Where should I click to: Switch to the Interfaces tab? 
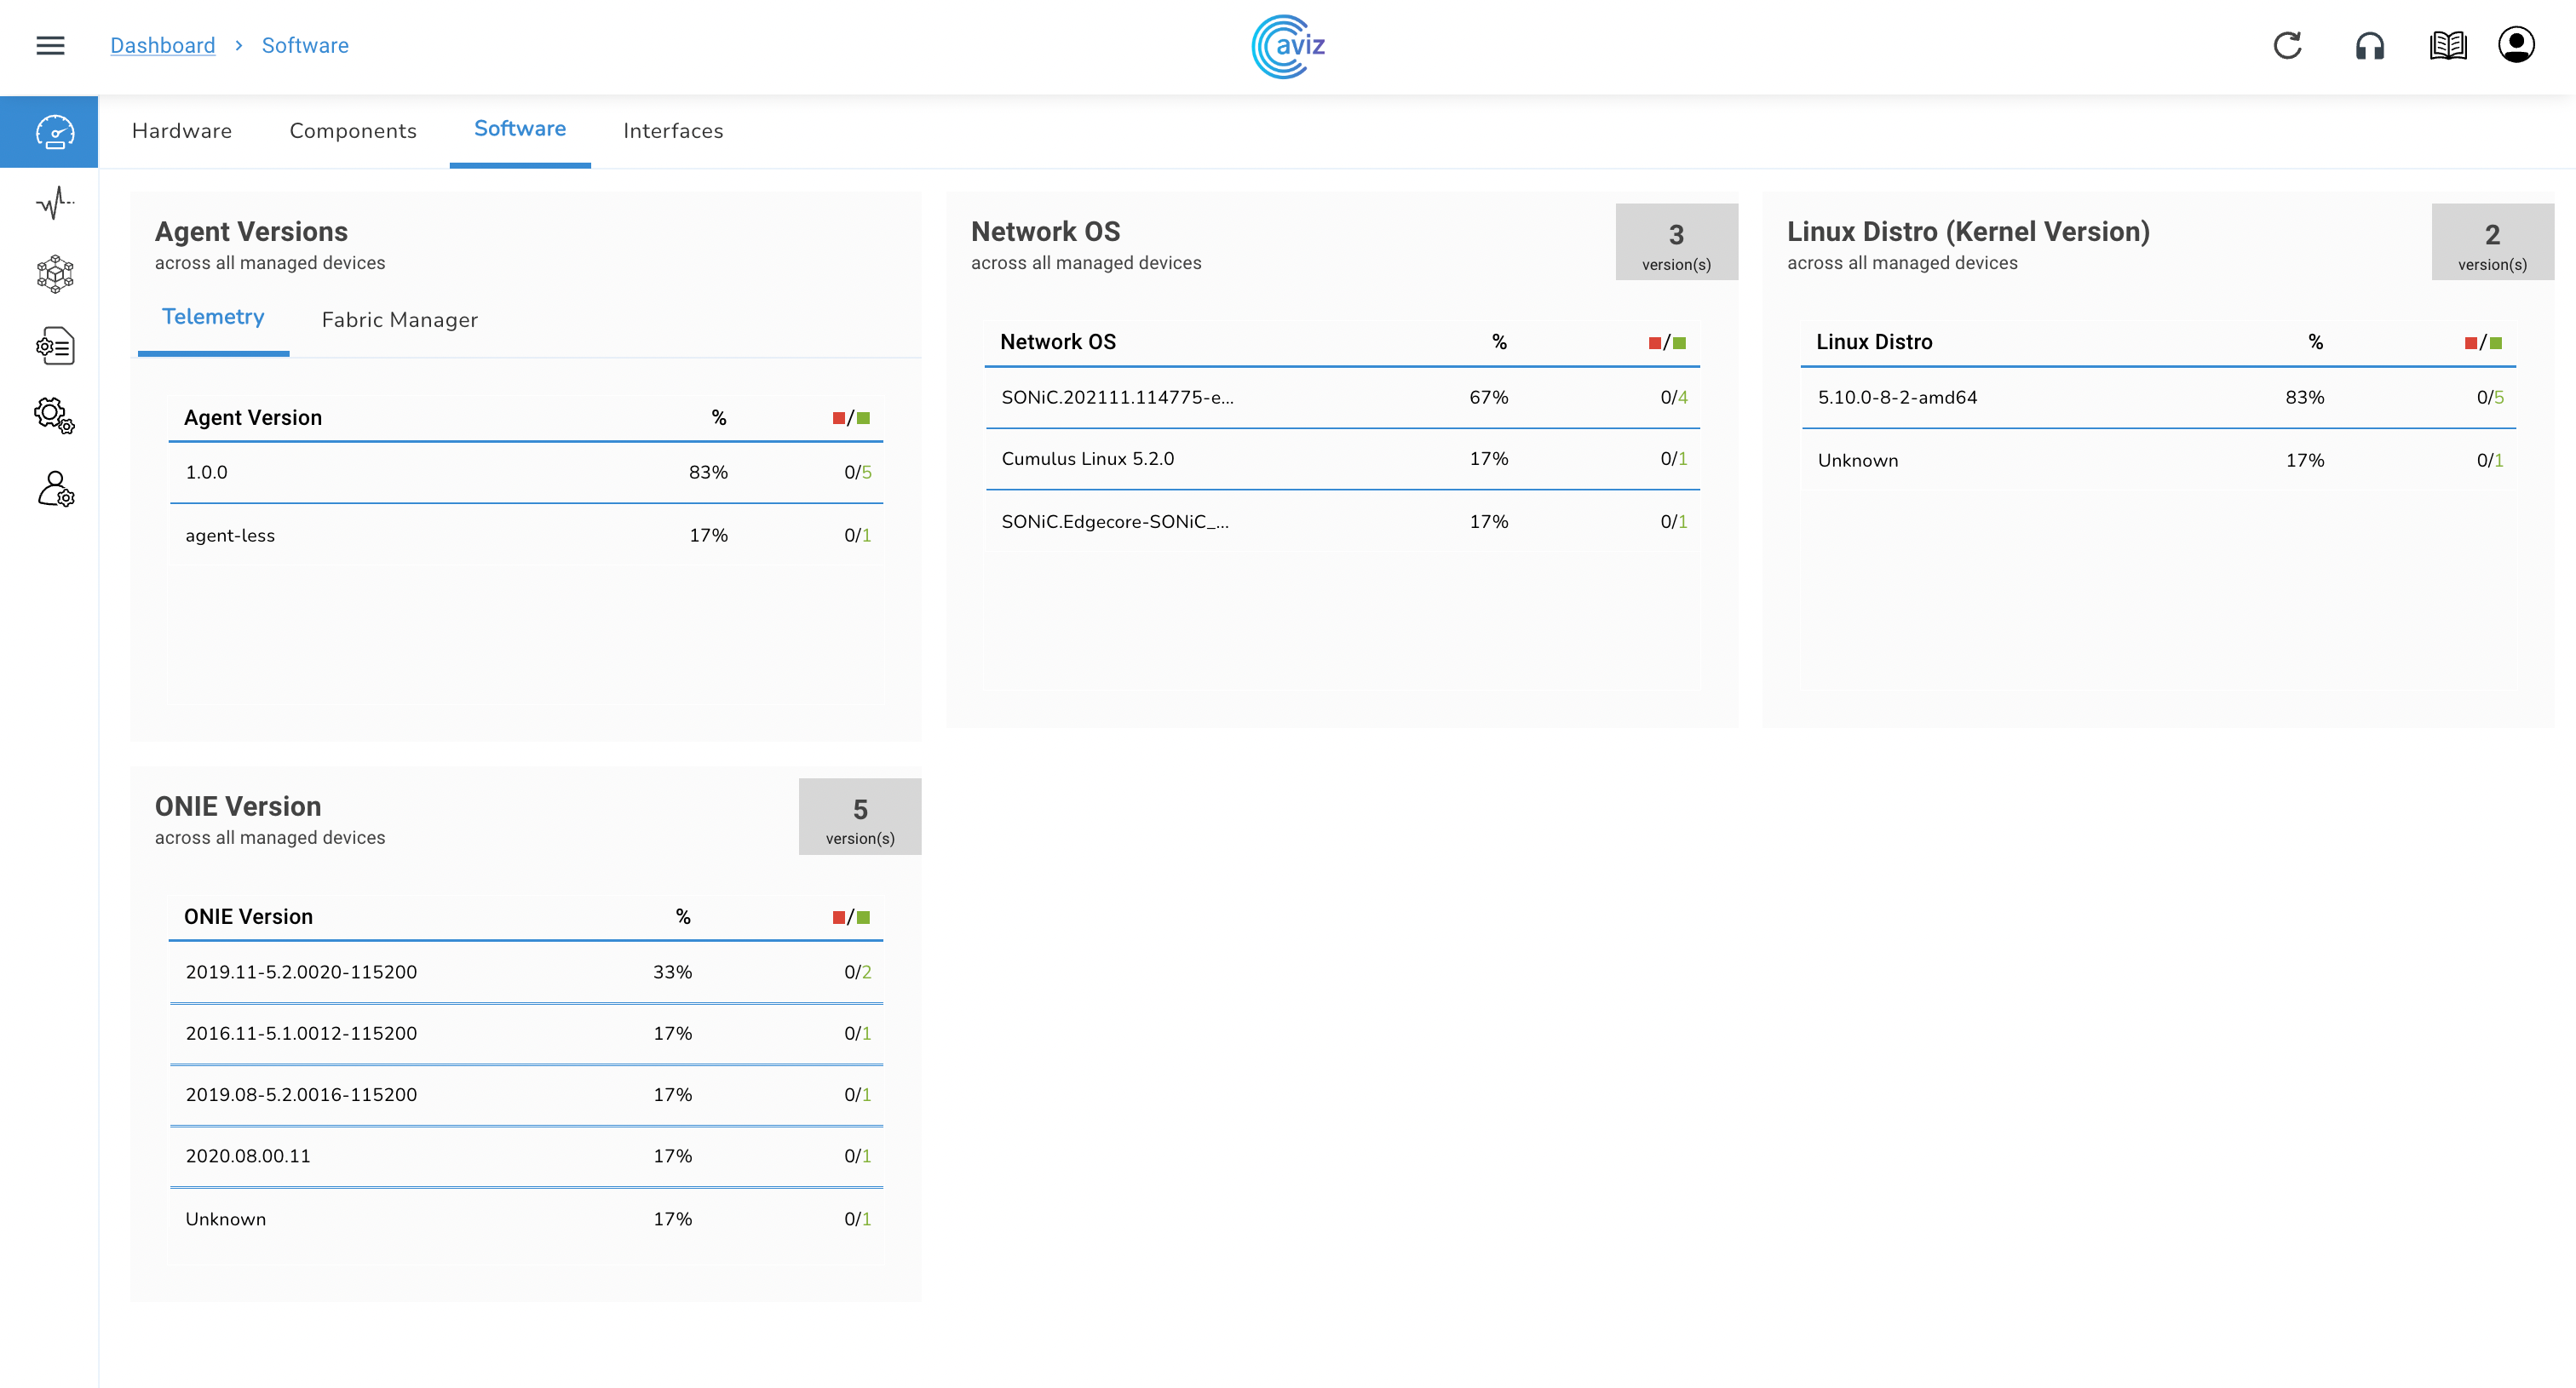(x=672, y=131)
